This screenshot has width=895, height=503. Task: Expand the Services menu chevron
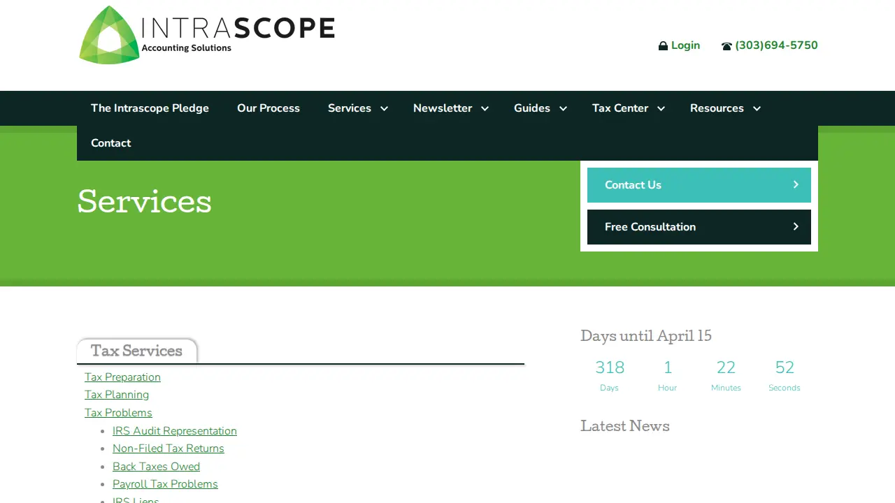click(x=384, y=108)
